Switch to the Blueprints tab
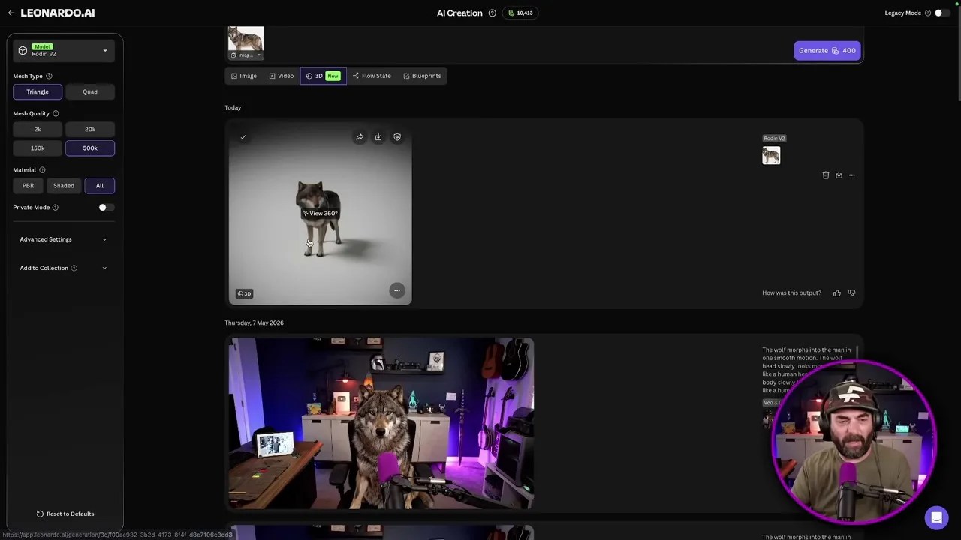 (x=422, y=76)
